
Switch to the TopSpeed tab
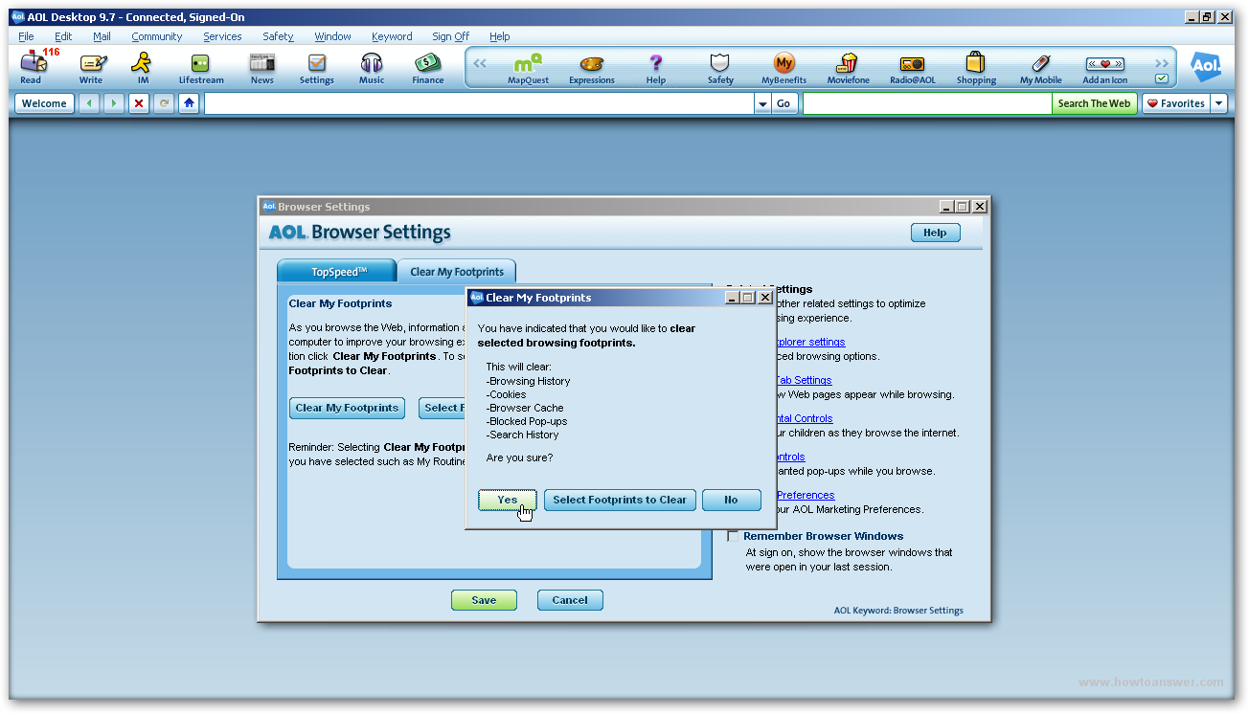336,272
